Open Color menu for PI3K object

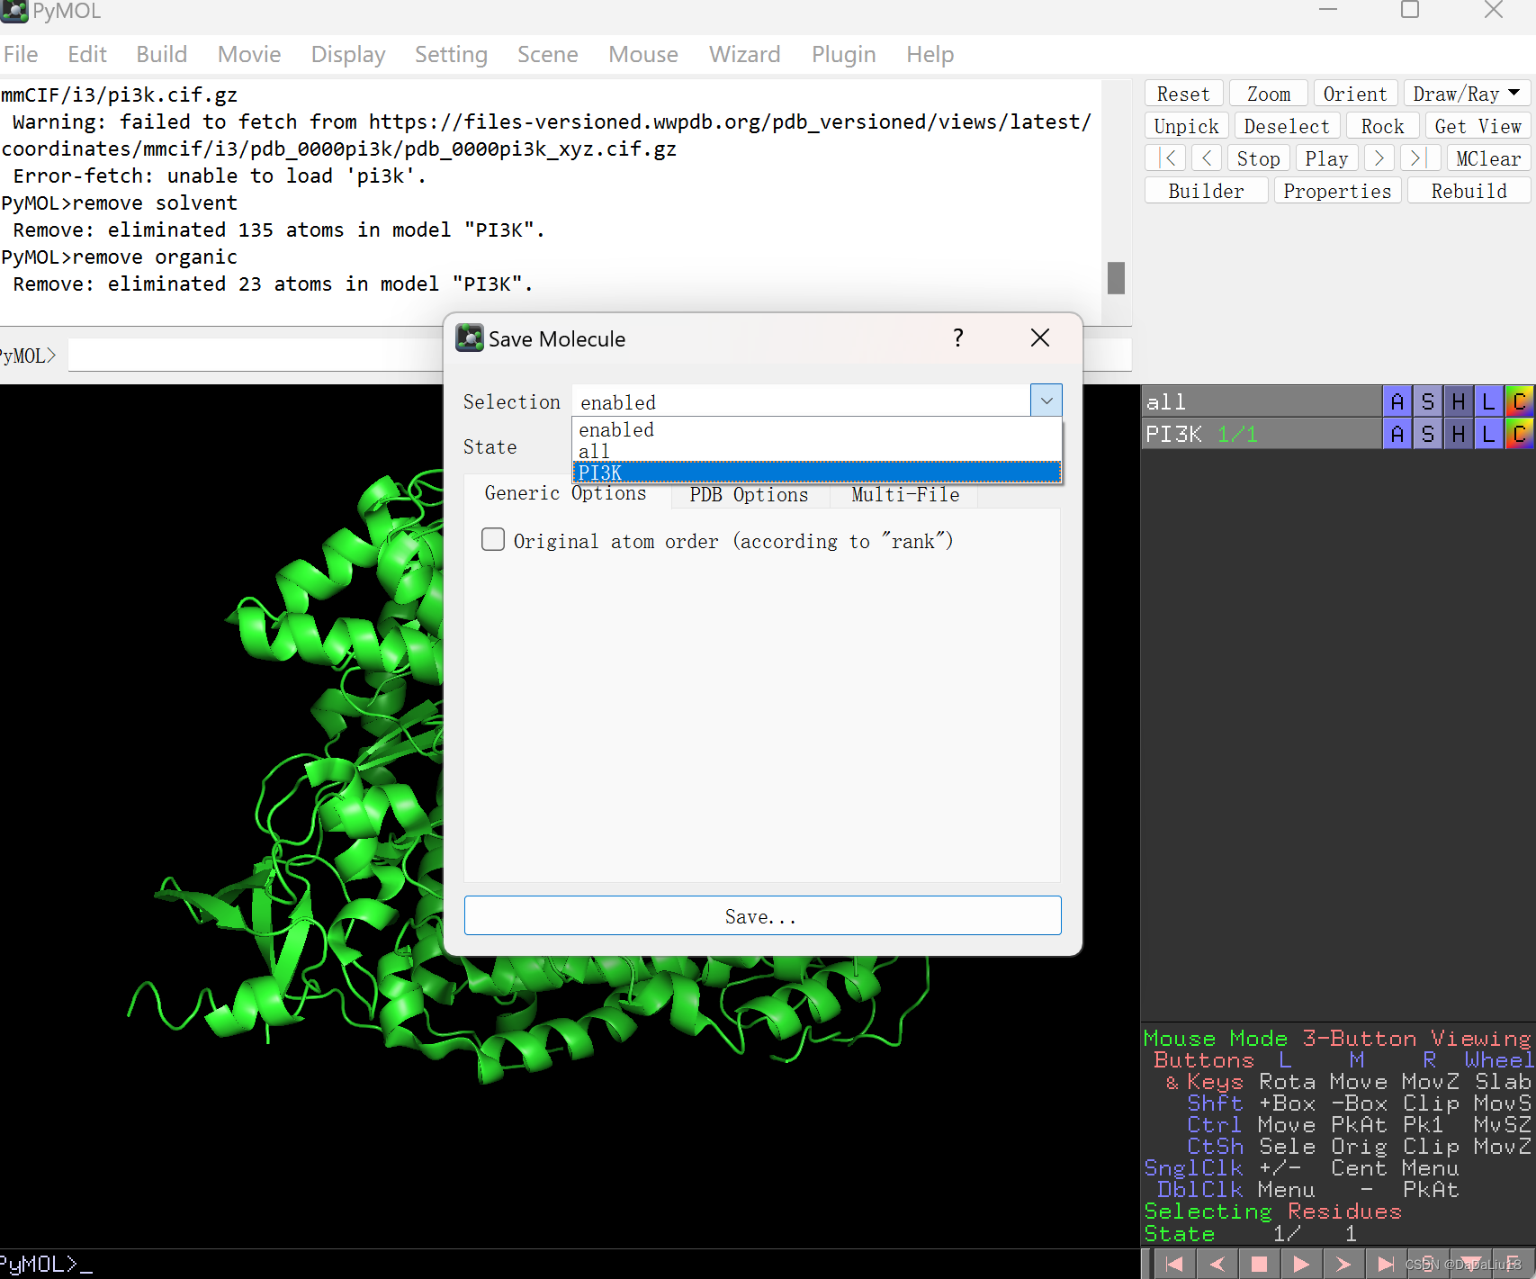pyautogui.click(x=1519, y=434)
